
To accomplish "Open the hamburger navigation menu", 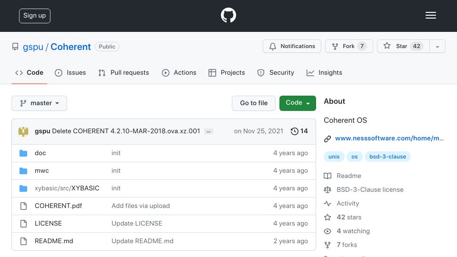I will pos(430,15).
